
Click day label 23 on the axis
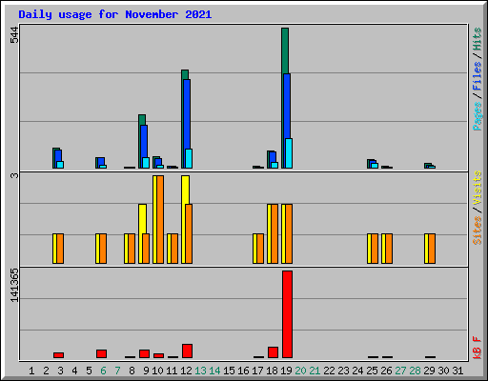343,371
